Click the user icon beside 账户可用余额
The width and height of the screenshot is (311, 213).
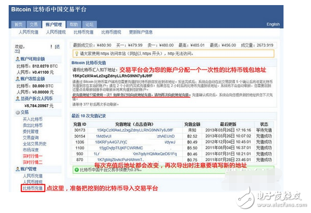coord(18,59)
